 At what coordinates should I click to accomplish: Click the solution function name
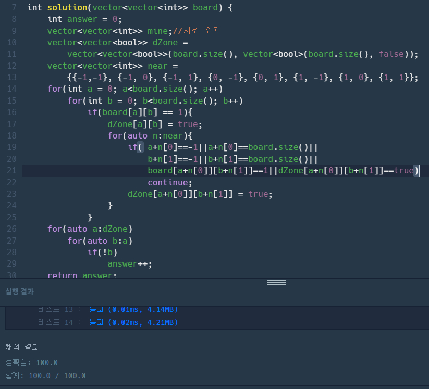(x=67, y=8)
